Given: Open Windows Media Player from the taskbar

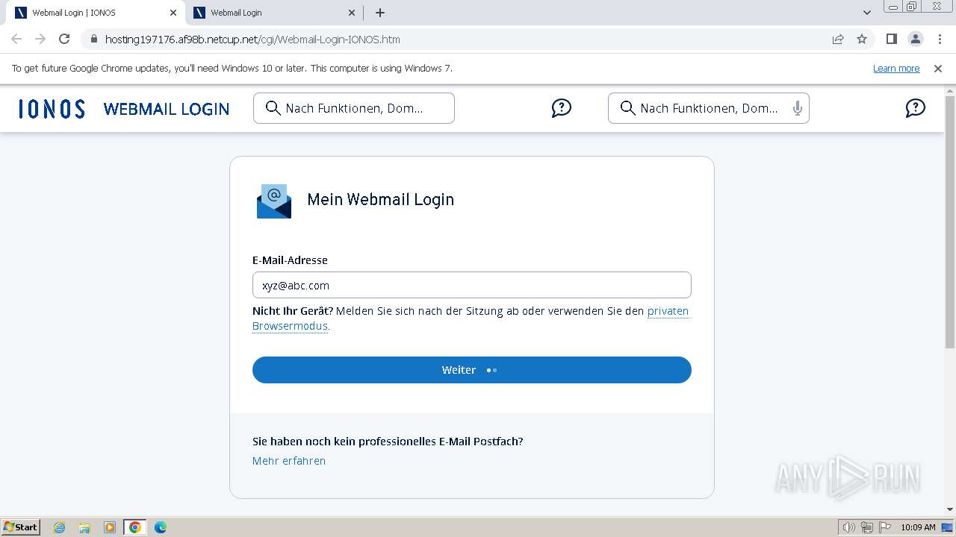Looking at the screenshot, I should click(110, 527).
